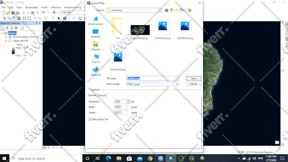Click the Full Extent globe icon
Image resolution: width=288 pixels, height=162 pixels.
(19, 18)
